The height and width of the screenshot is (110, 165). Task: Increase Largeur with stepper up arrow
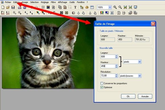pyautogui.click(x=116, y=56)
